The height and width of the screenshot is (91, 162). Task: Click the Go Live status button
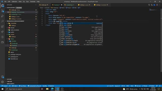point(138,86)
